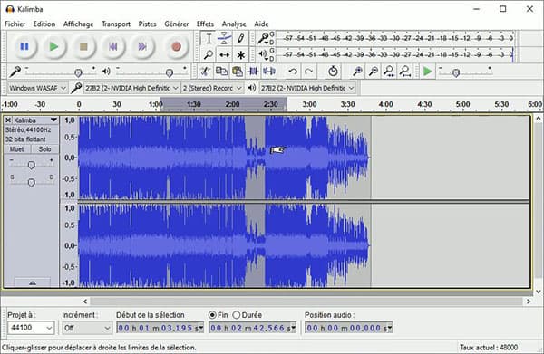Image resolution: width=544 pixels, height=354 pixels.
Task: Select the Selection (I-beam) tool
Action: 209,38
